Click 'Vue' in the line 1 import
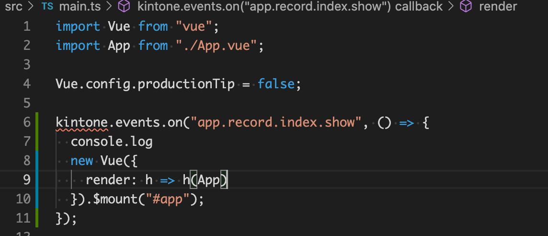The image size is (548, 236). click(x=119, y=26)
